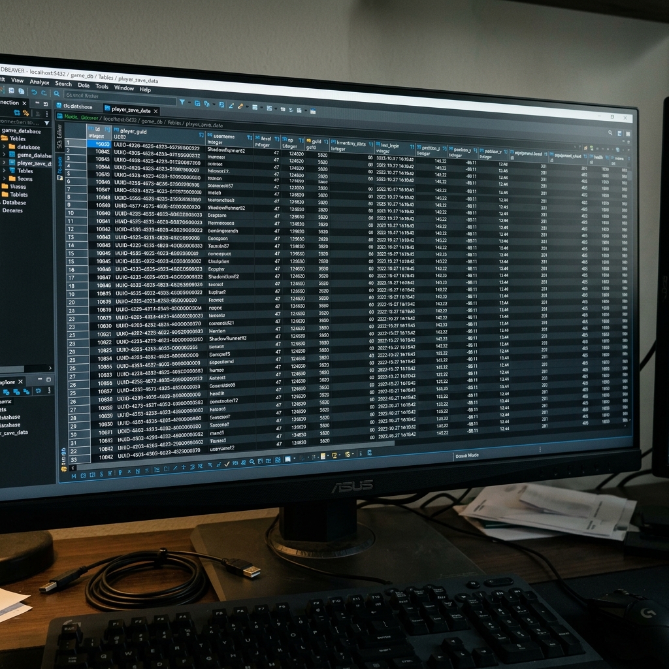Toggle sort on the player_guid column
The width and height of the screenshot is (669, 669).
click(x=201, y=135)
